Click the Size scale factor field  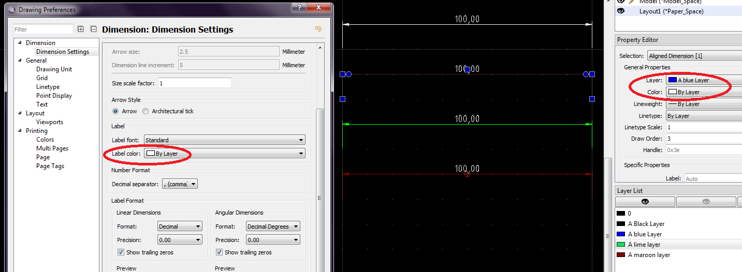point(194,83)
